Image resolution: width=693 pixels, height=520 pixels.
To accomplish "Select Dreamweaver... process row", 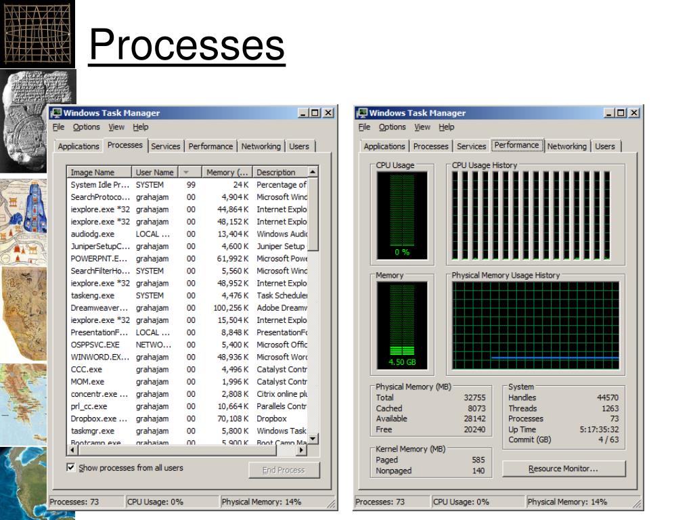I will pyautogui.click(x=187, y=308).
